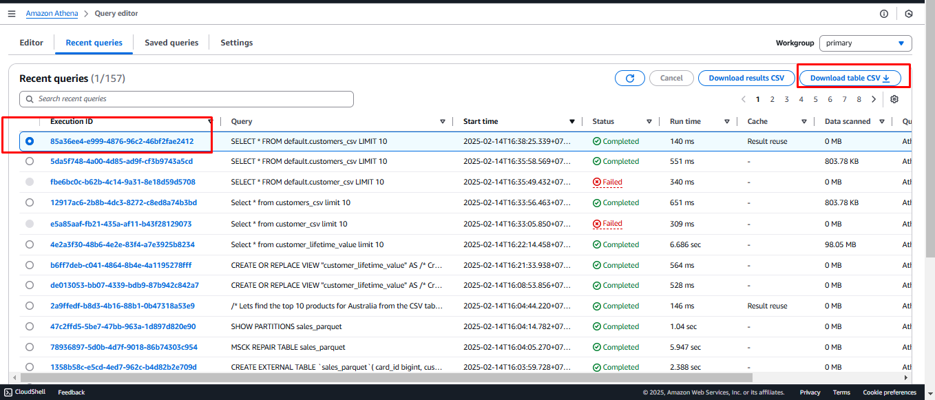Open the hamburger navigation menu
Viewport: 935px width, 400px height.
coord(12,14)
